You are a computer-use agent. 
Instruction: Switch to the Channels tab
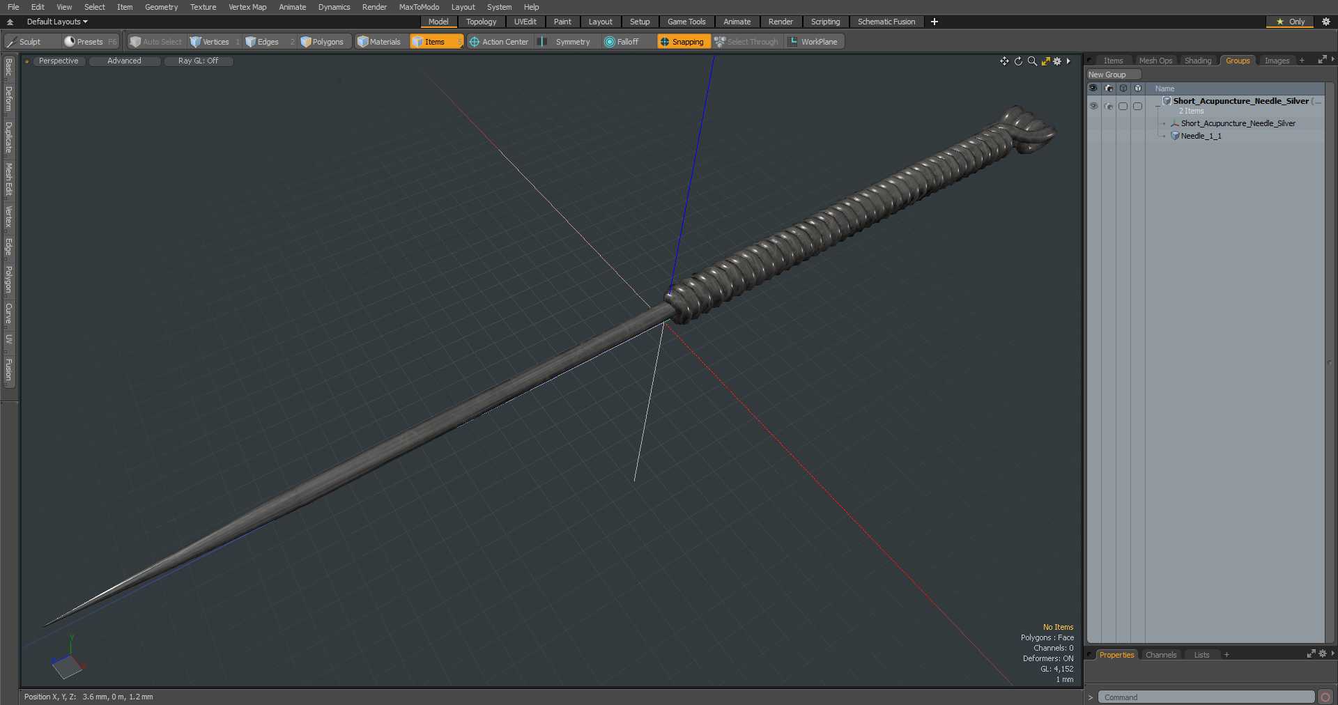tap(1161, 655)
